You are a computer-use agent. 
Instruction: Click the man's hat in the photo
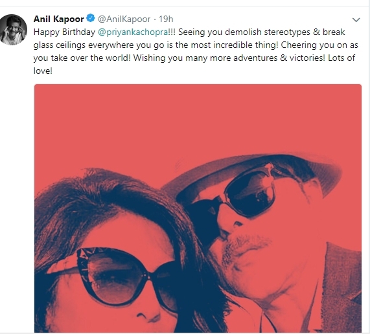(x=253, y=172)
